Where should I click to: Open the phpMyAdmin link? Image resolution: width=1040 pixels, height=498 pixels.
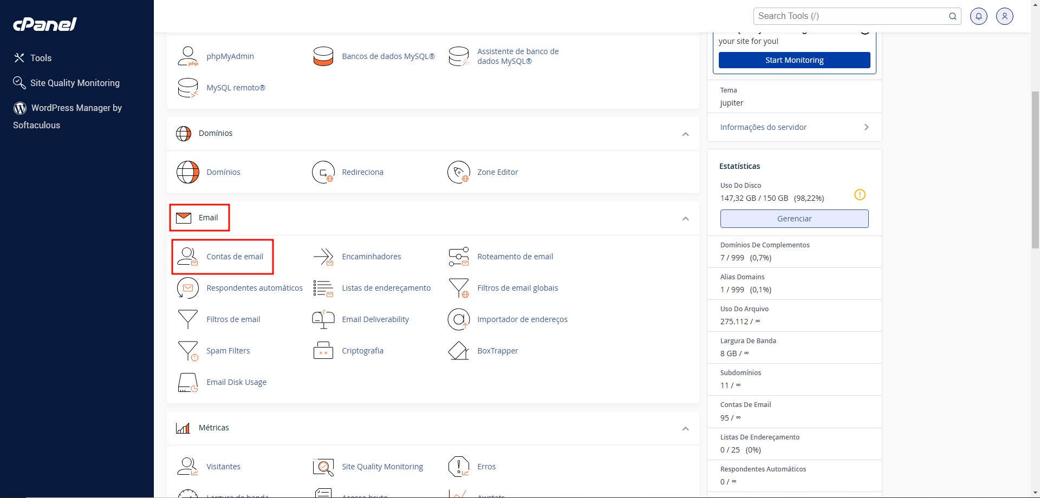(x=230, y=56)
